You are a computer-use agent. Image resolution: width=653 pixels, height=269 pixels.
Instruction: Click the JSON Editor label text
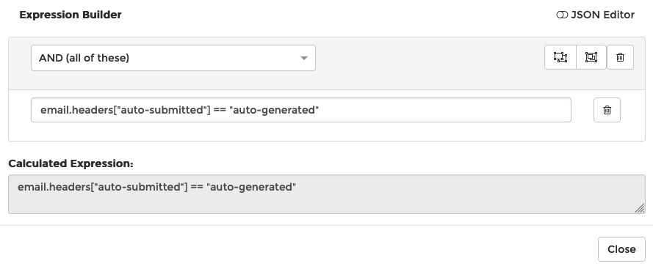point(602,15)
